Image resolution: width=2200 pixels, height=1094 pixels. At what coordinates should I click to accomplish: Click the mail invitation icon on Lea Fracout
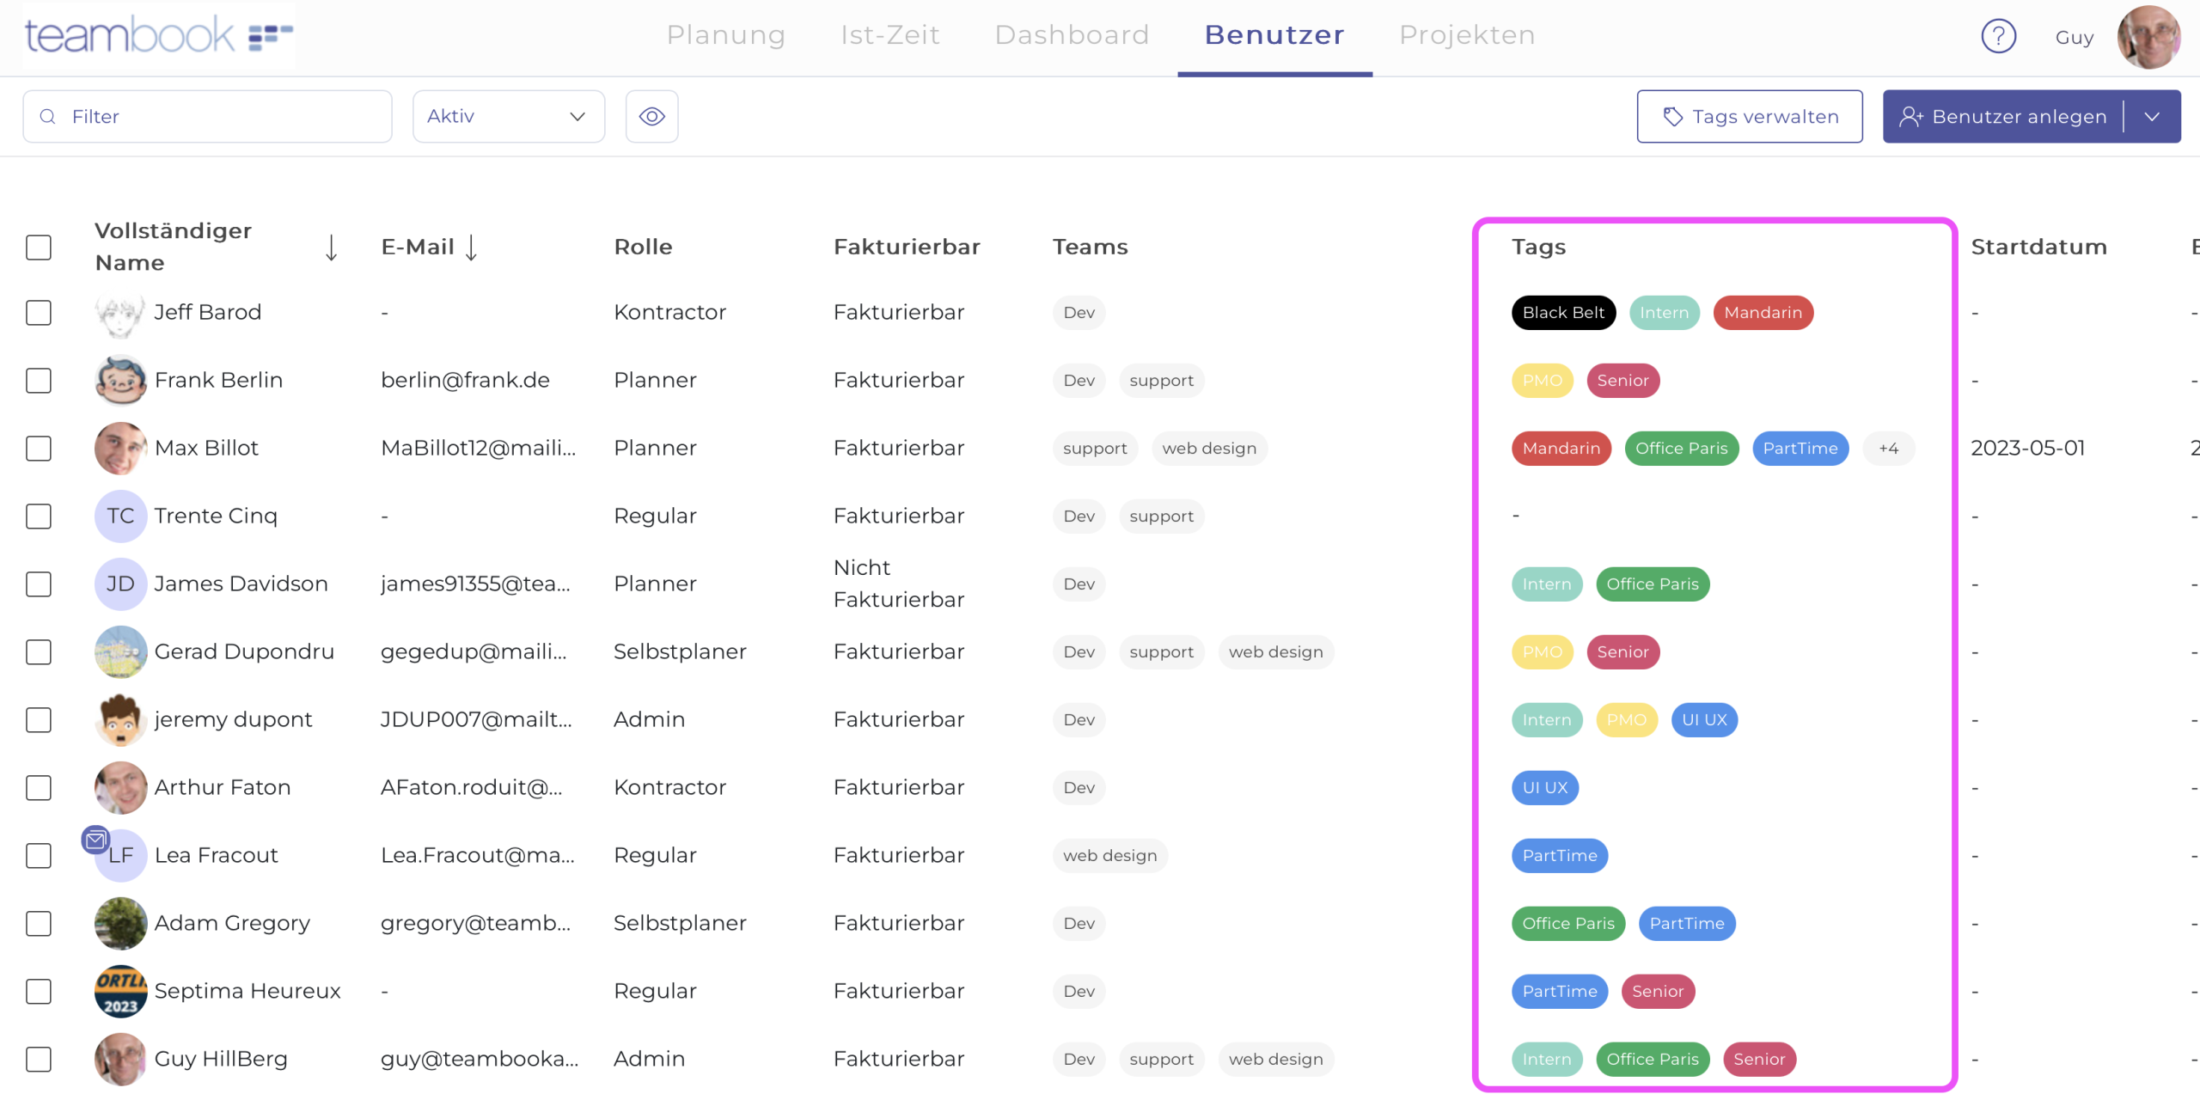tap(95, 840)
